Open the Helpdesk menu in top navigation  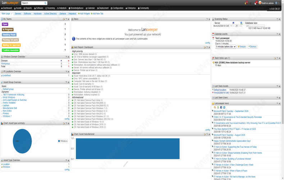pyautogui.click(x=62, y=8)
